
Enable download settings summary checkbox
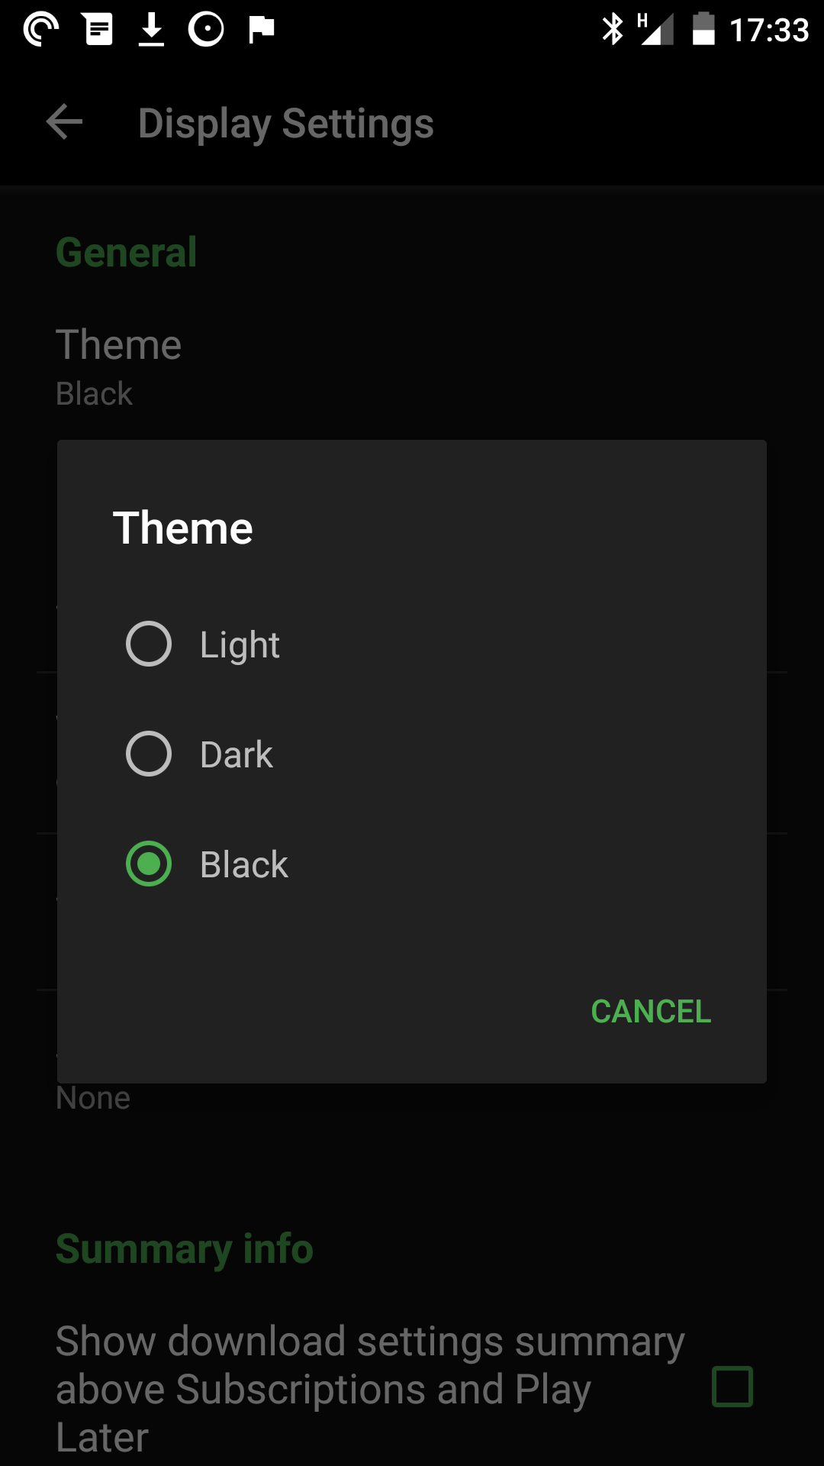coord(732,1387)
